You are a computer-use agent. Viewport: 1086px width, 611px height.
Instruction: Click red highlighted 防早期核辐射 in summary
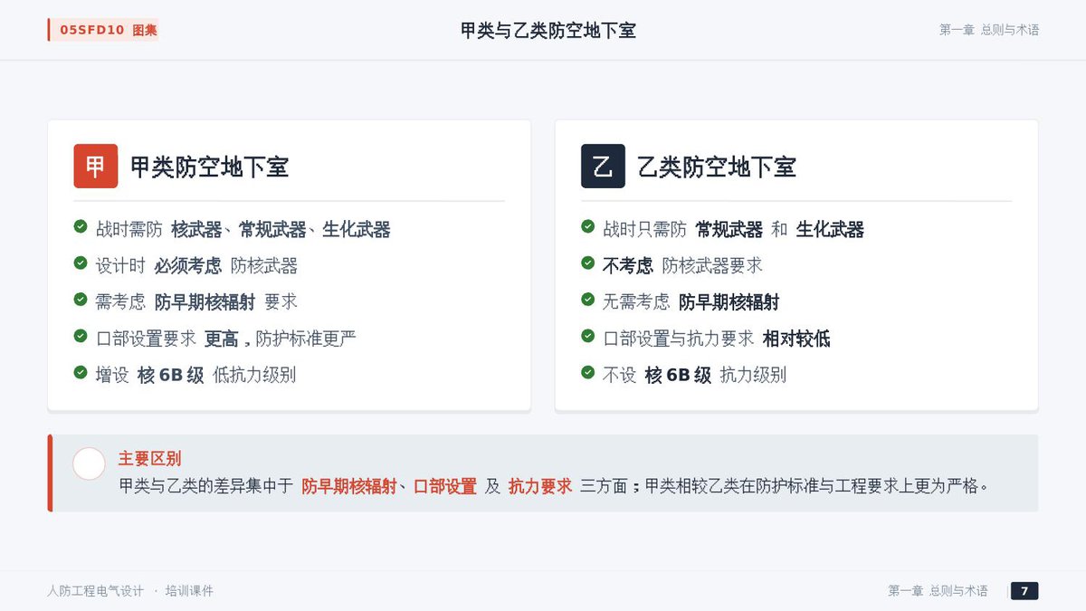349,486
